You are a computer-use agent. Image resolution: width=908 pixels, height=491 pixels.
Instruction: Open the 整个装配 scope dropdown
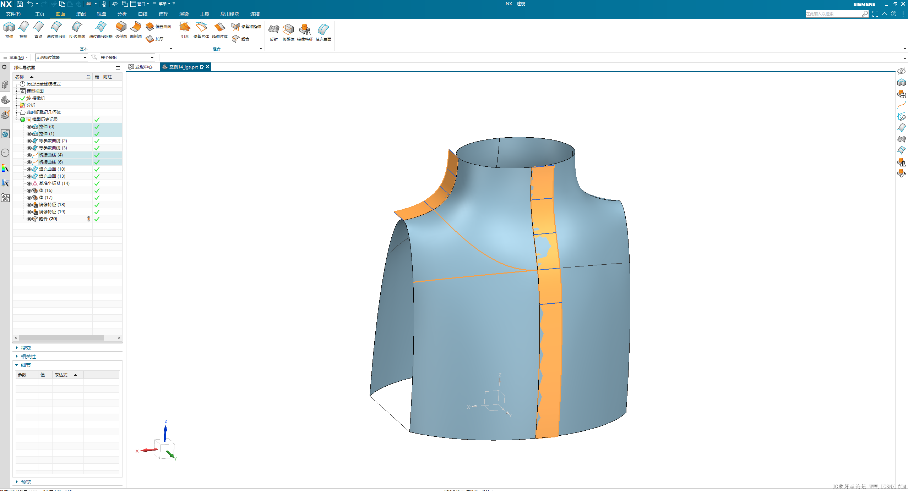pos(127,57)
